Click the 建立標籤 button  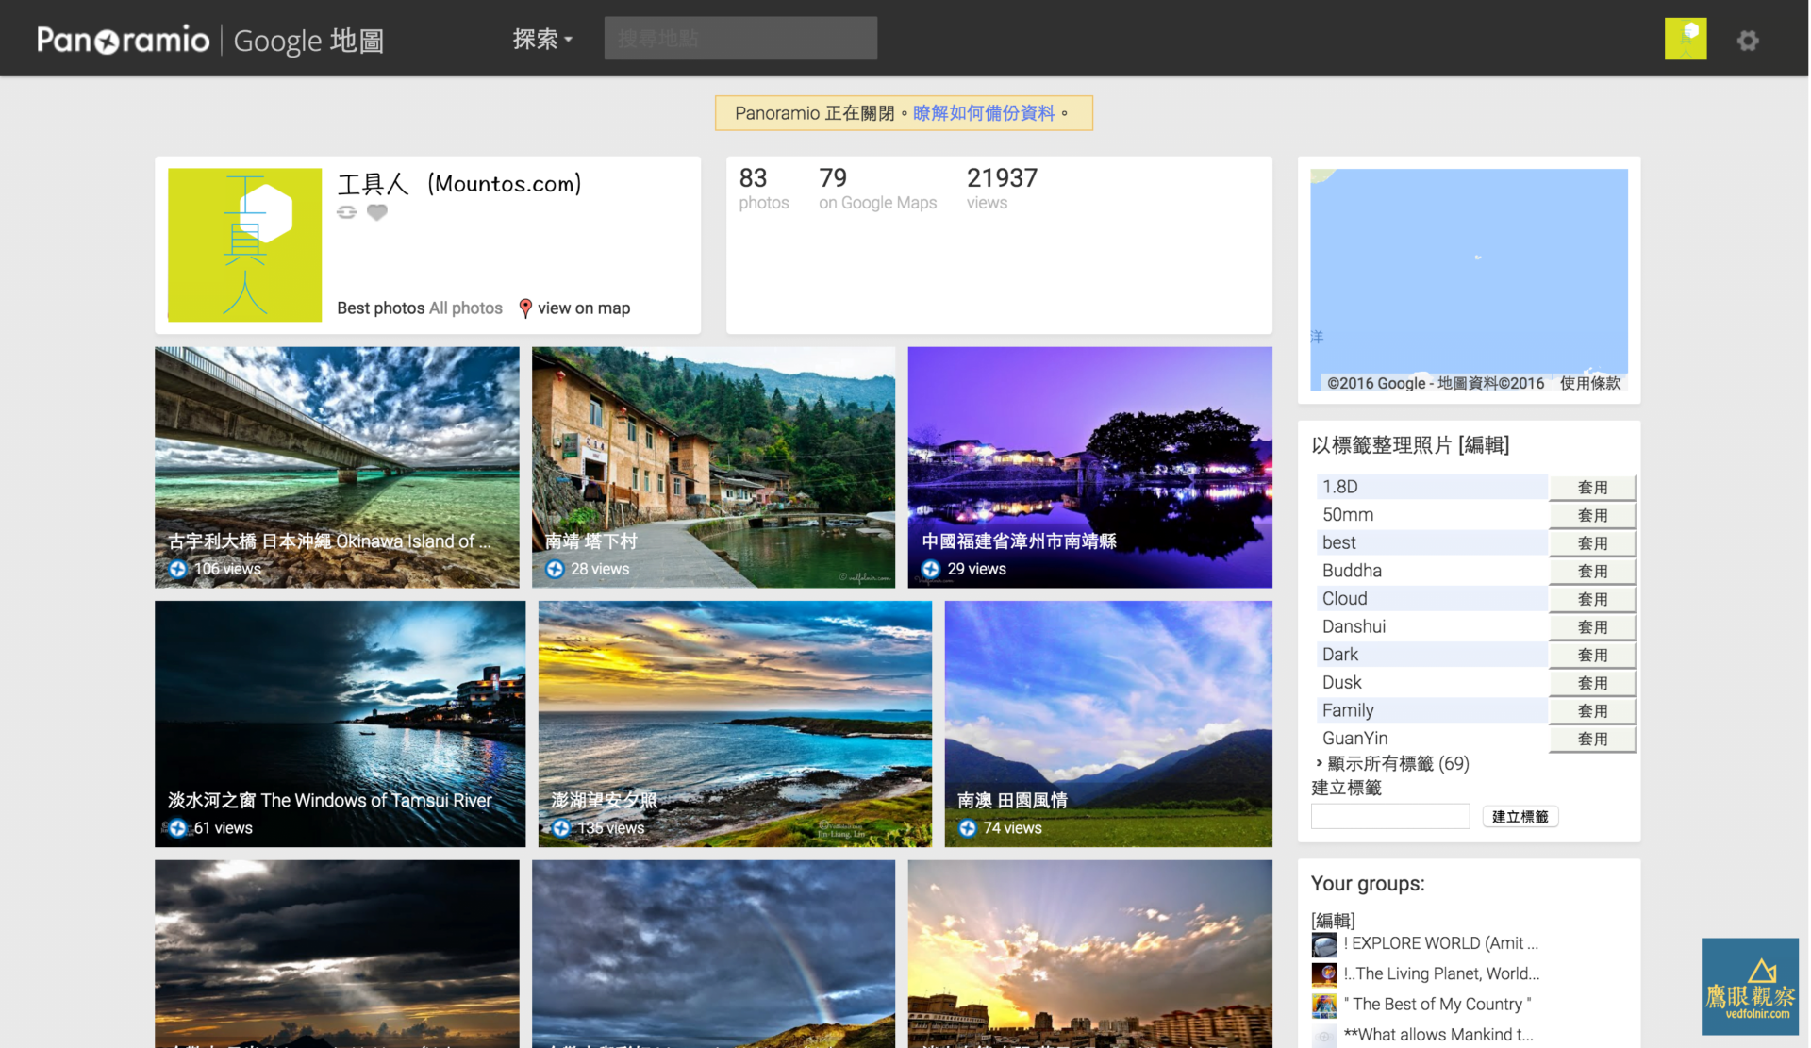point(1520,817)
